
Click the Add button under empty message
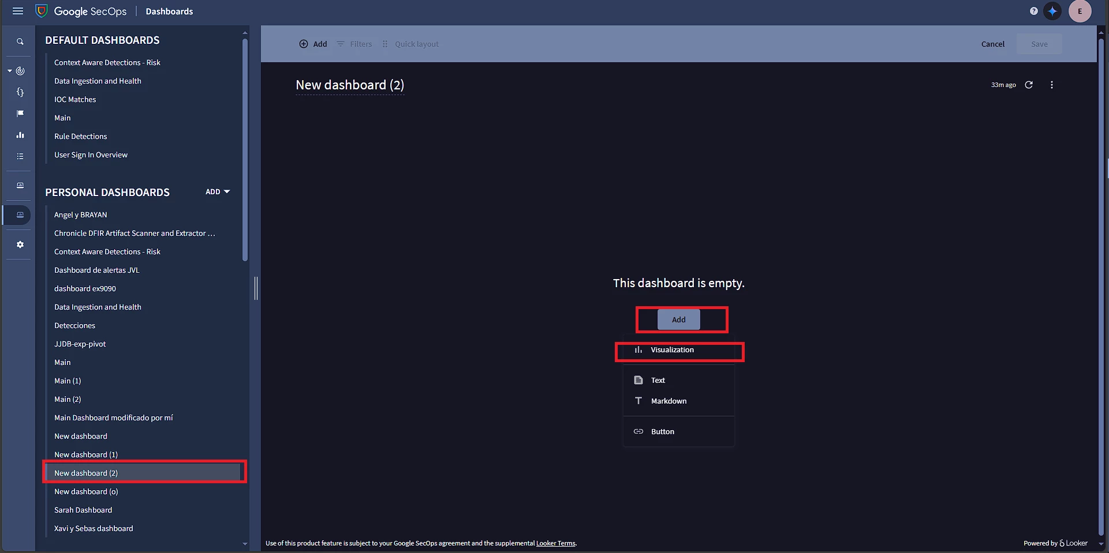point(679,319)
